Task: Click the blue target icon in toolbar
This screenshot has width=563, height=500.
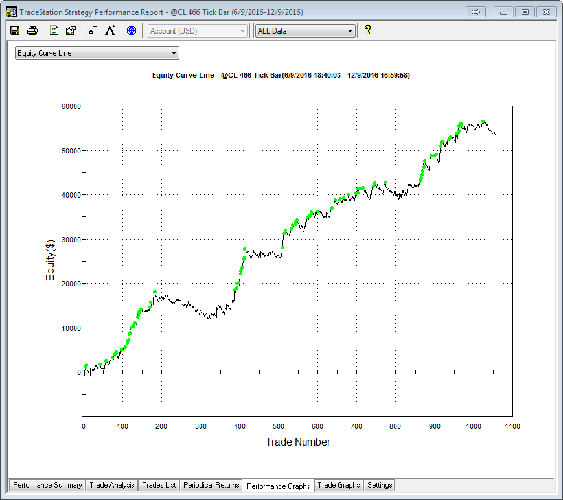Action: pyautogui.click(x=132, y=30)
